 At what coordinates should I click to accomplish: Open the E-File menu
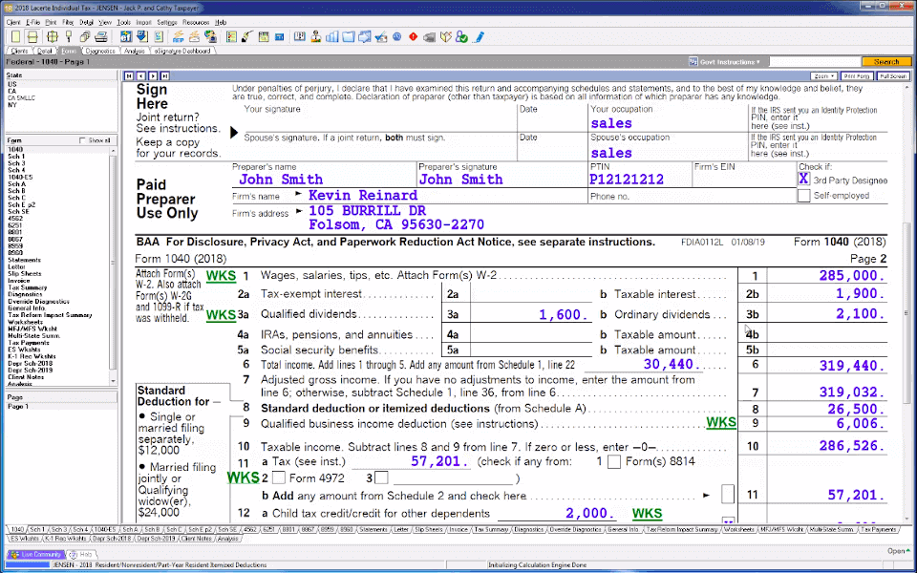coord(33,21)
